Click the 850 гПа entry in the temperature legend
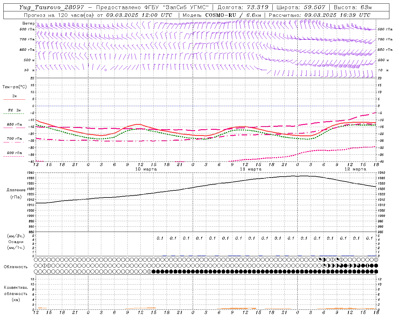Image resolution: width=394 pixels, height=315 pixels. [x=14, y=125]
